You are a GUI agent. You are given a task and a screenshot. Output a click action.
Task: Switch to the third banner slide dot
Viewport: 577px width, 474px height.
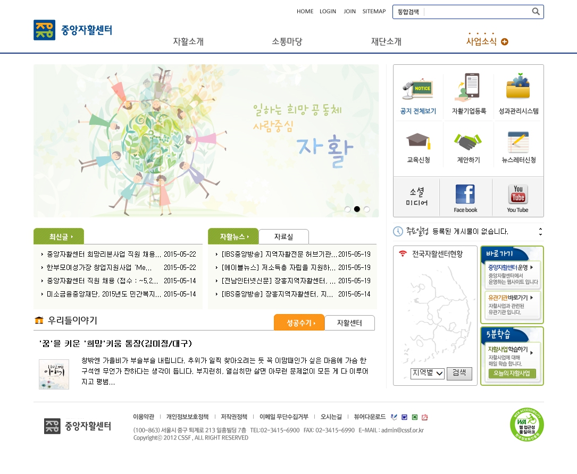click(367, 209)
